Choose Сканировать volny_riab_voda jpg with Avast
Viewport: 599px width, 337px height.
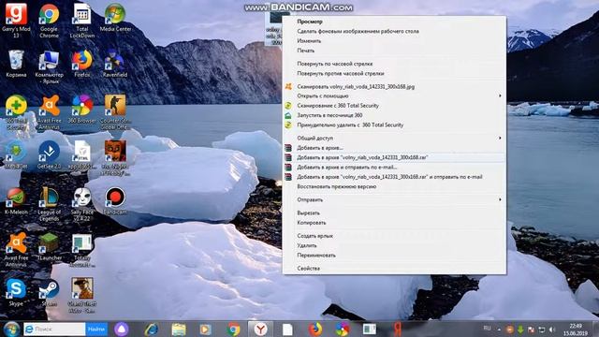394,87
